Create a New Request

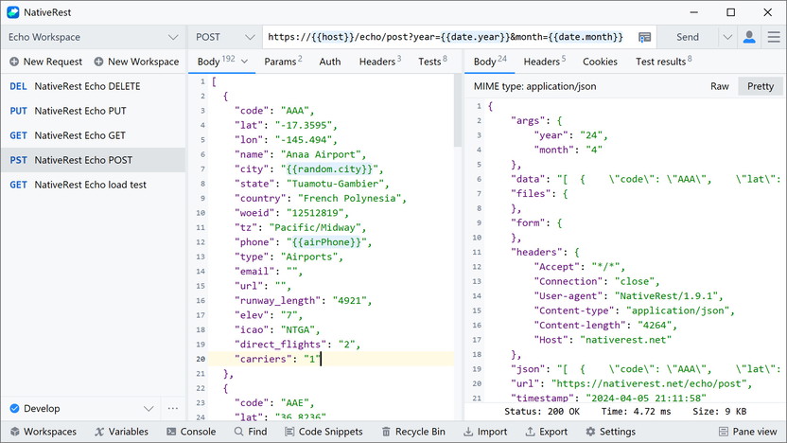click(45, 62)
